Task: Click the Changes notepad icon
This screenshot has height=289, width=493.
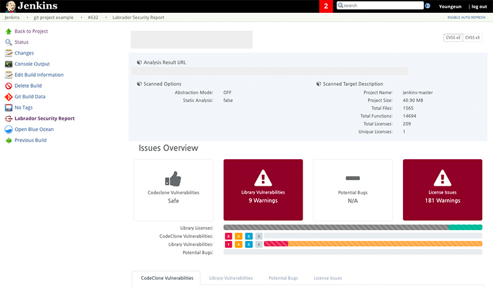Action: click(9, 53)
